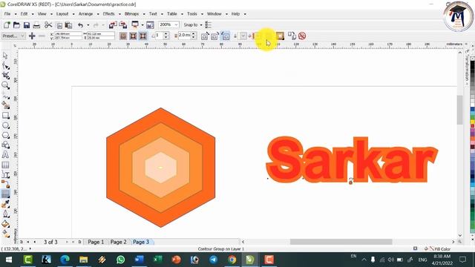Viewport: 475px width, 267px height.
Task: Open the Options list icon beside Snap to
Action: [209, 24]
